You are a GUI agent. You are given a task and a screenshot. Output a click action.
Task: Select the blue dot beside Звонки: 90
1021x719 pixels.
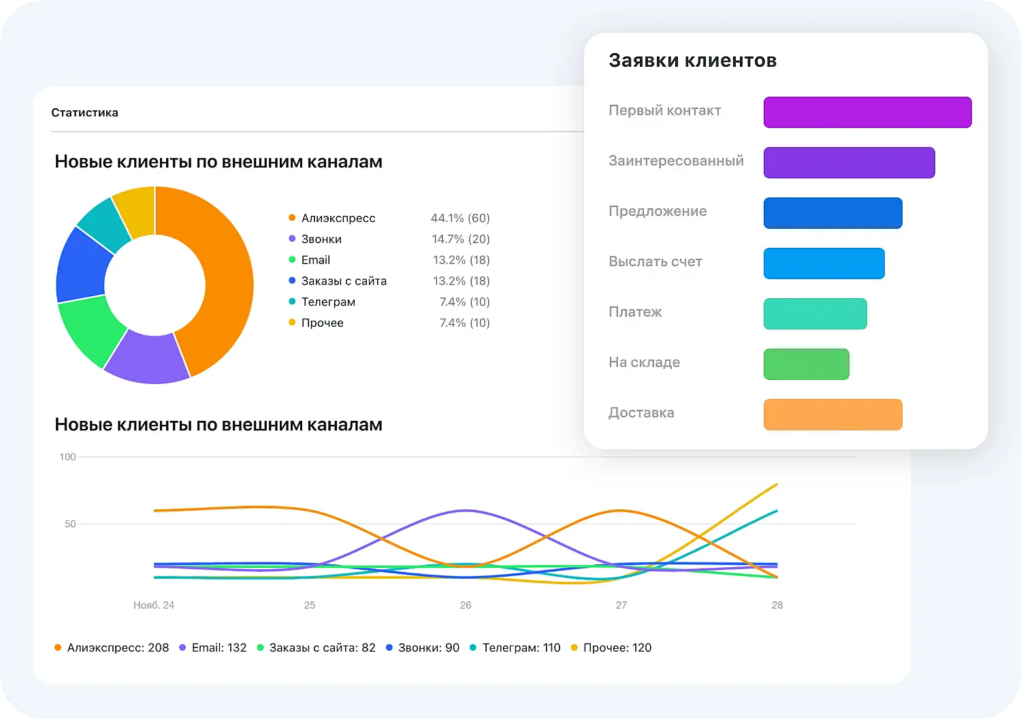[x=389, y=648]
